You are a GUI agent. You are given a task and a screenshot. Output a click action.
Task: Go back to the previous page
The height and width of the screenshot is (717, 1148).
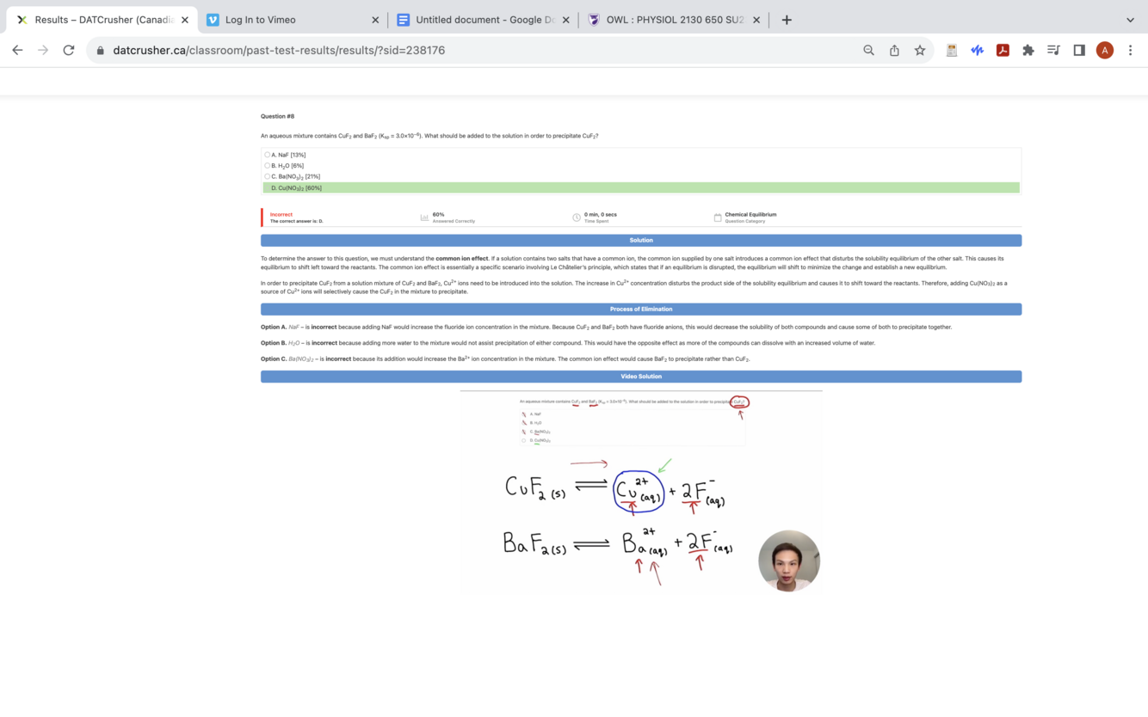[x=17, y=50]
